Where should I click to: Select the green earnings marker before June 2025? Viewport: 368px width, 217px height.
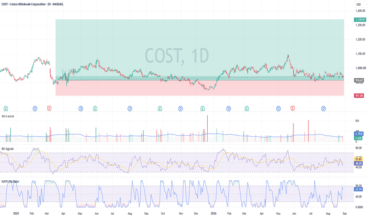tap(95, 108)
